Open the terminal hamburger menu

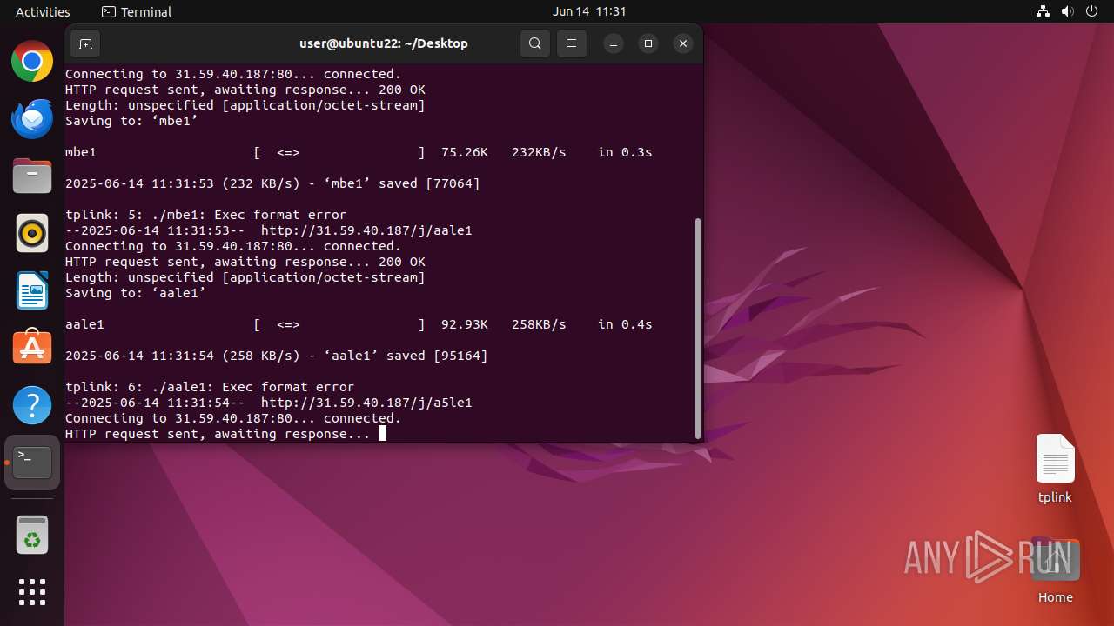pyautogui.click(x=572, y=43)
